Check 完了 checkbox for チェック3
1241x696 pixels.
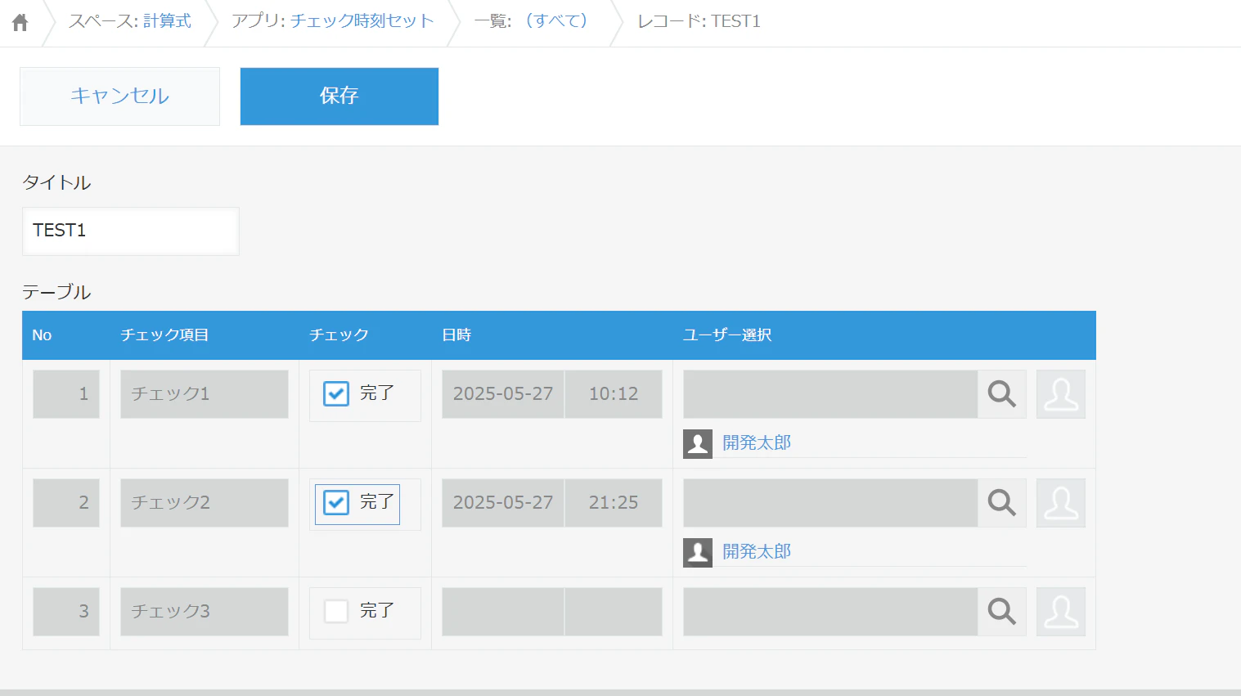(x=336, y=612)
